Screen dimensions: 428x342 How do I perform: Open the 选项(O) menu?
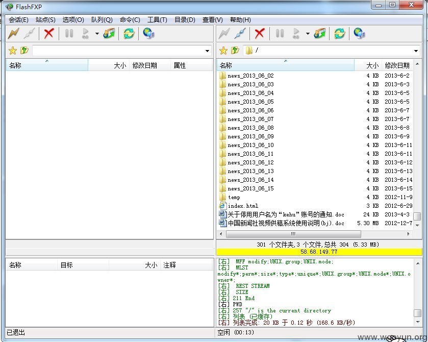[x=73, y=20]
